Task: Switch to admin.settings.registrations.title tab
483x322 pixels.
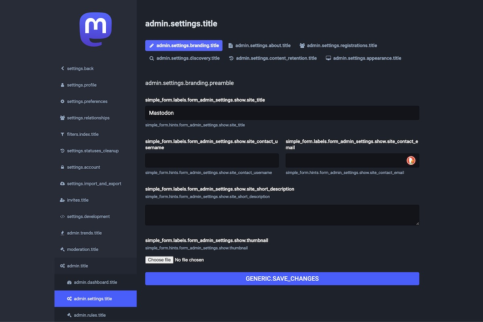Action: click(x=338, y=45)
